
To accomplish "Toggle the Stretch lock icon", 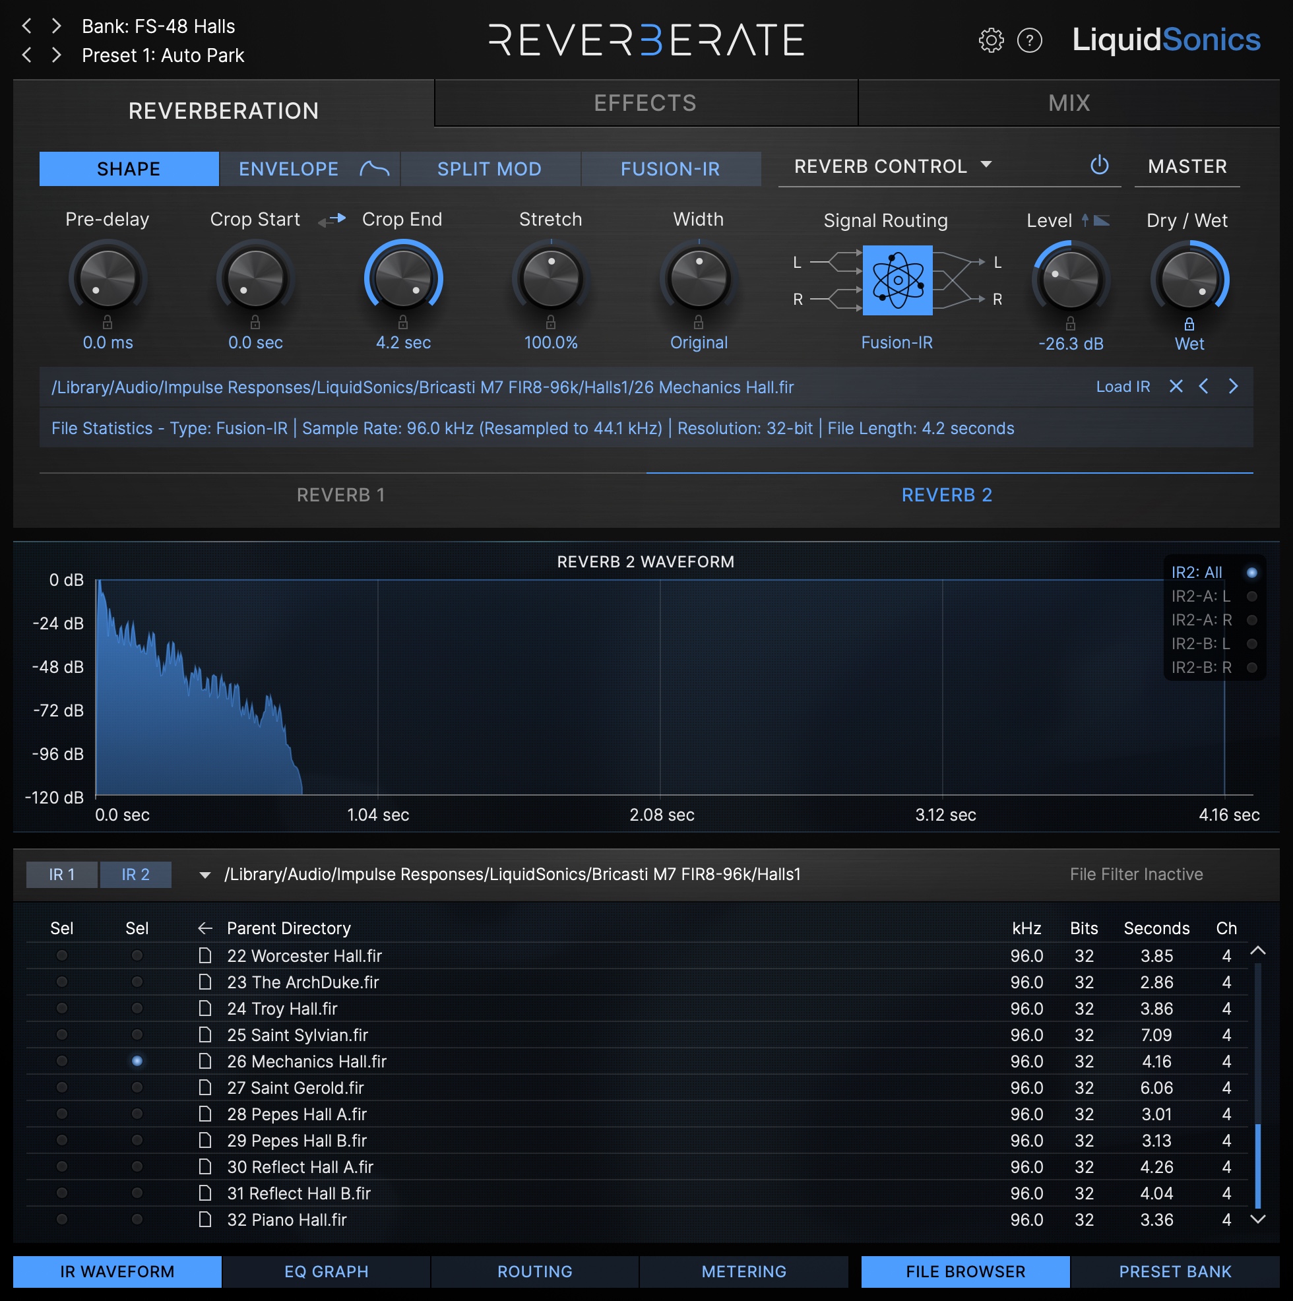I will click(x=551, y=323).
